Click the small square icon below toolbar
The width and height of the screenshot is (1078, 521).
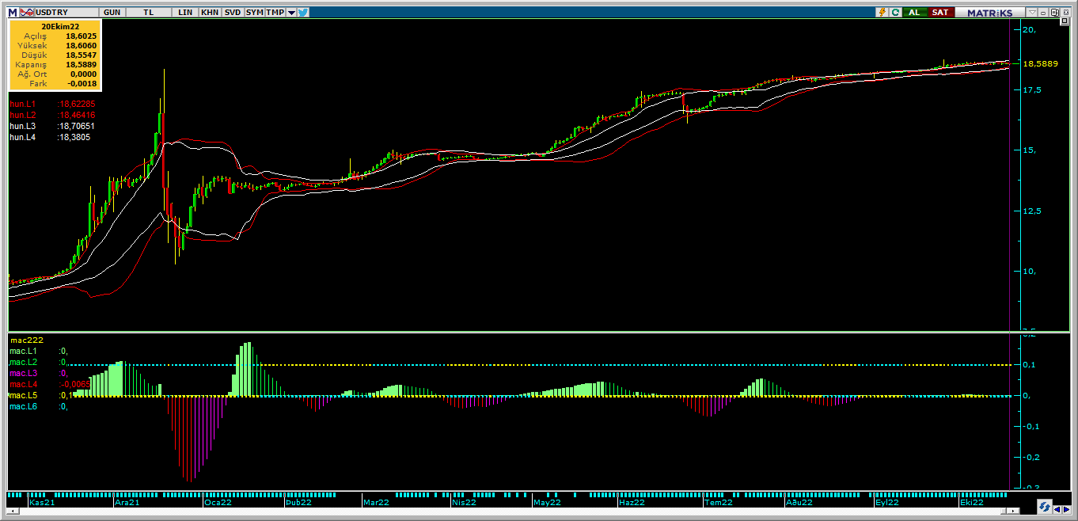coord(1064,21)
